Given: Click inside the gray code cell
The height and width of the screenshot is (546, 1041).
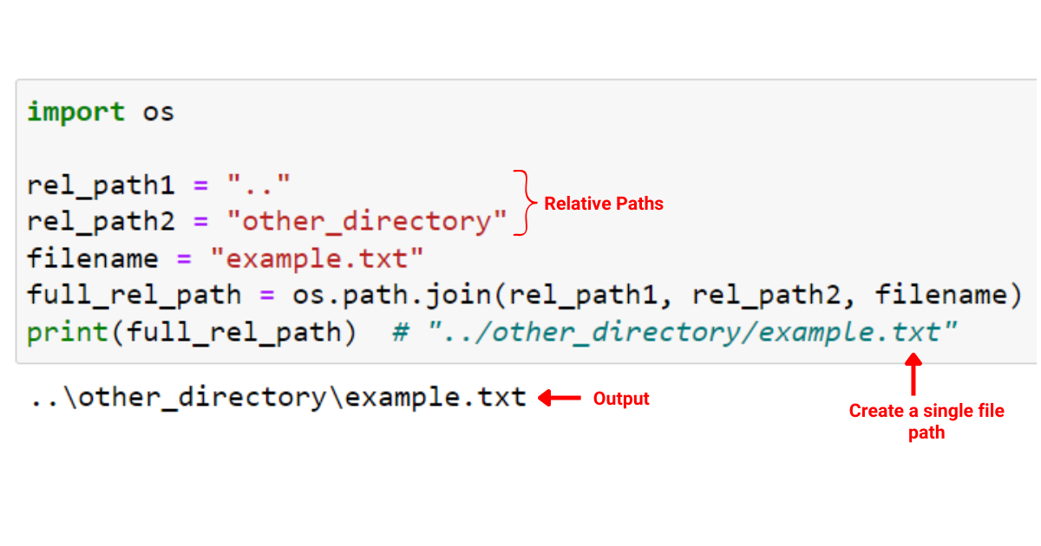Looking at the screenshot, I should [x=527, y=221].
